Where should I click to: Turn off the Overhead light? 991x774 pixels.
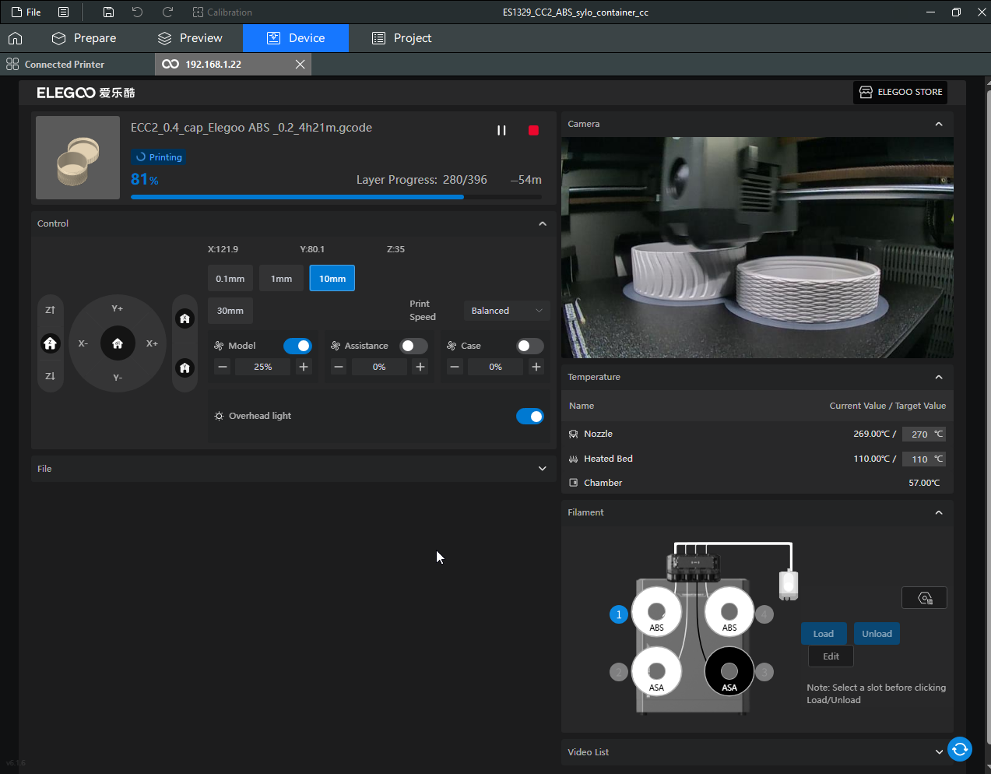tap(530, 417)
